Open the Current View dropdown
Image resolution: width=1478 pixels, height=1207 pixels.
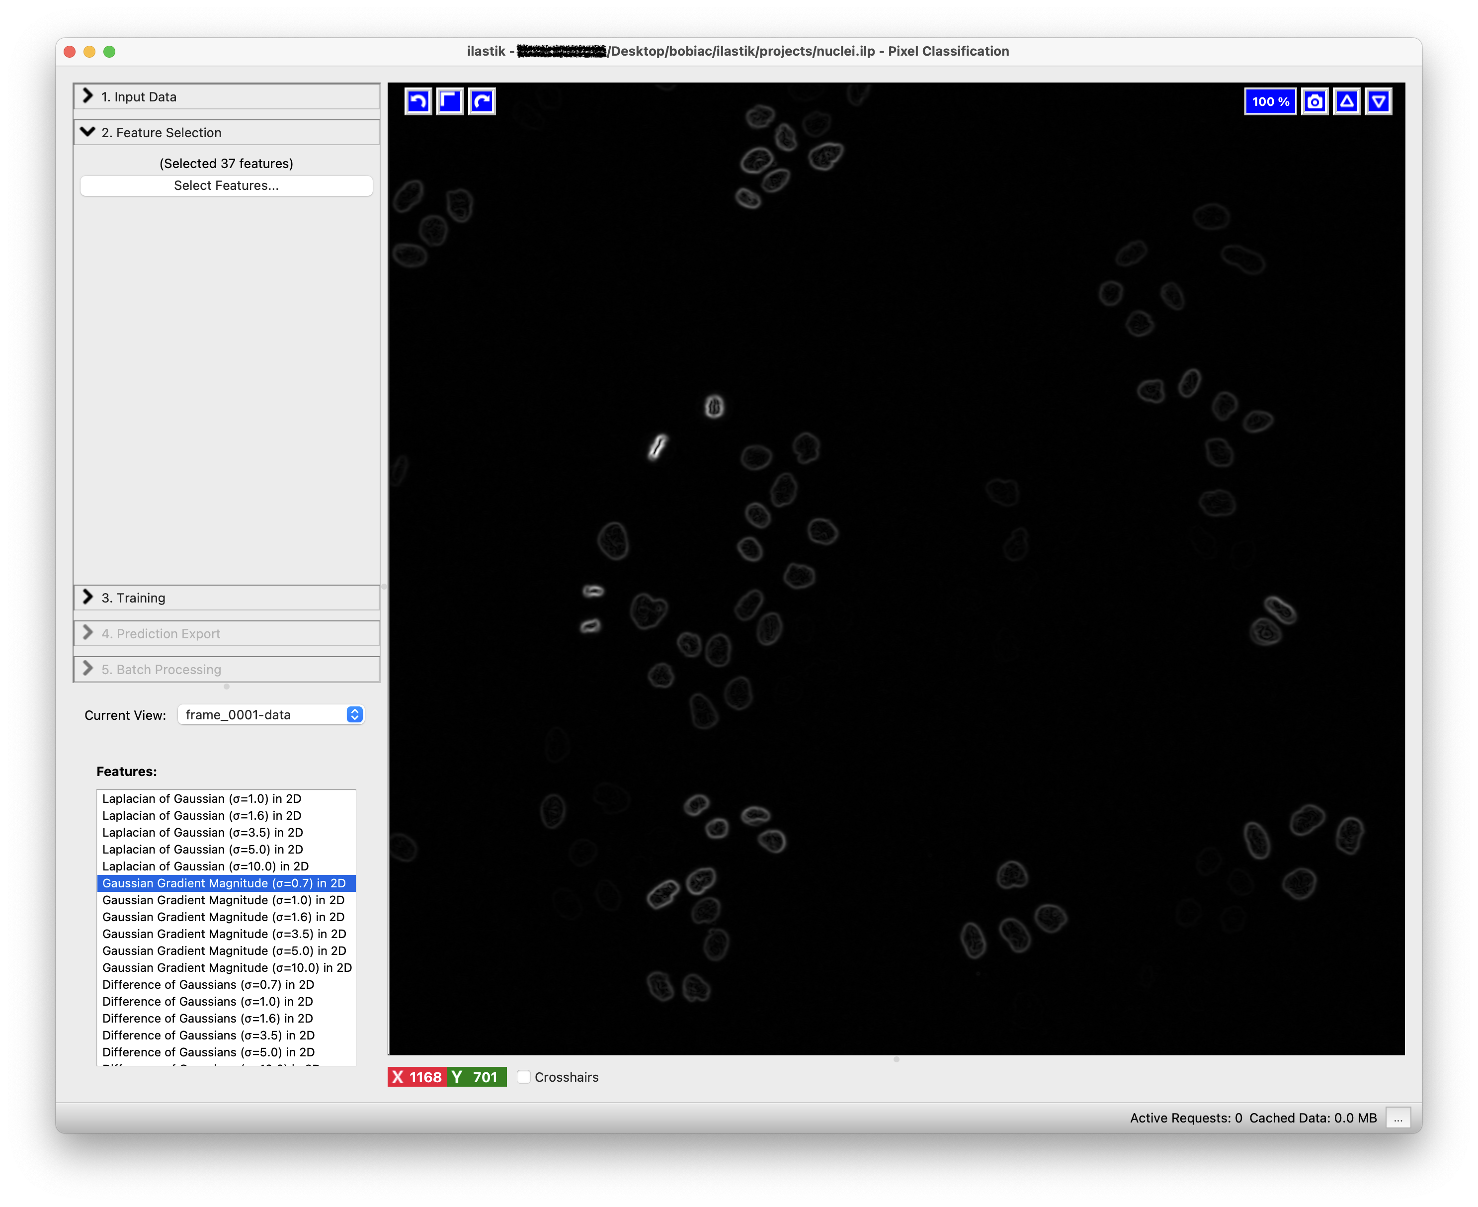coord(271,715)
